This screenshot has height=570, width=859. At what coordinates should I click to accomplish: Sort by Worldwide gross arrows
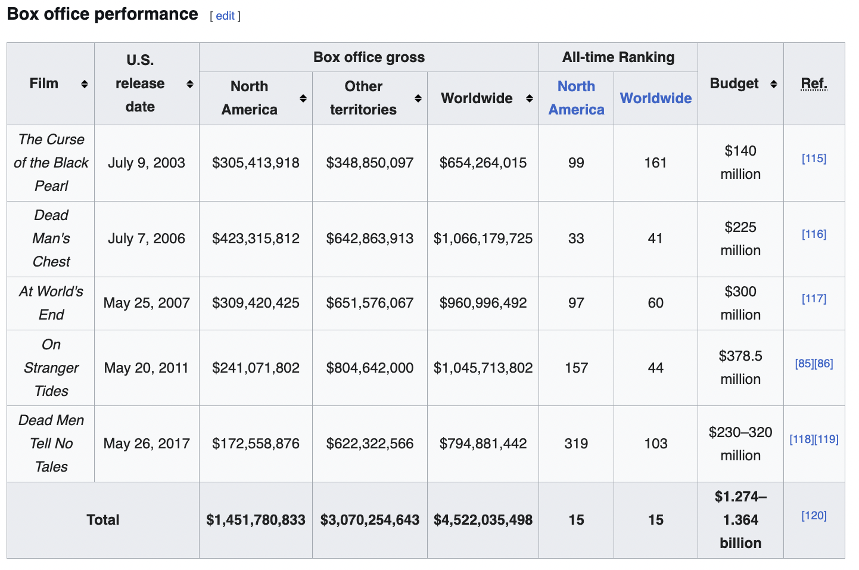tap(529, 98)
